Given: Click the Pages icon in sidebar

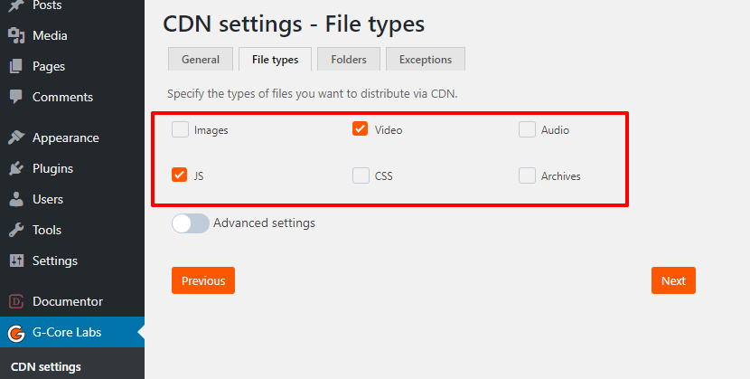Looking at the screenshot, I should [15, 66].
